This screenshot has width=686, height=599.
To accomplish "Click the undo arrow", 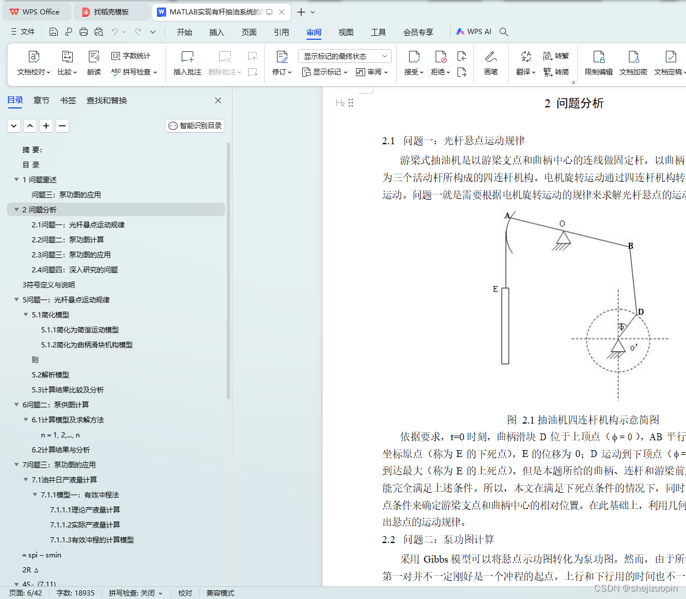I will [x=115, y=32].
